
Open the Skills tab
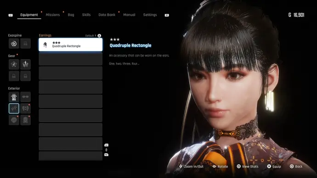(x=86, y=15)
